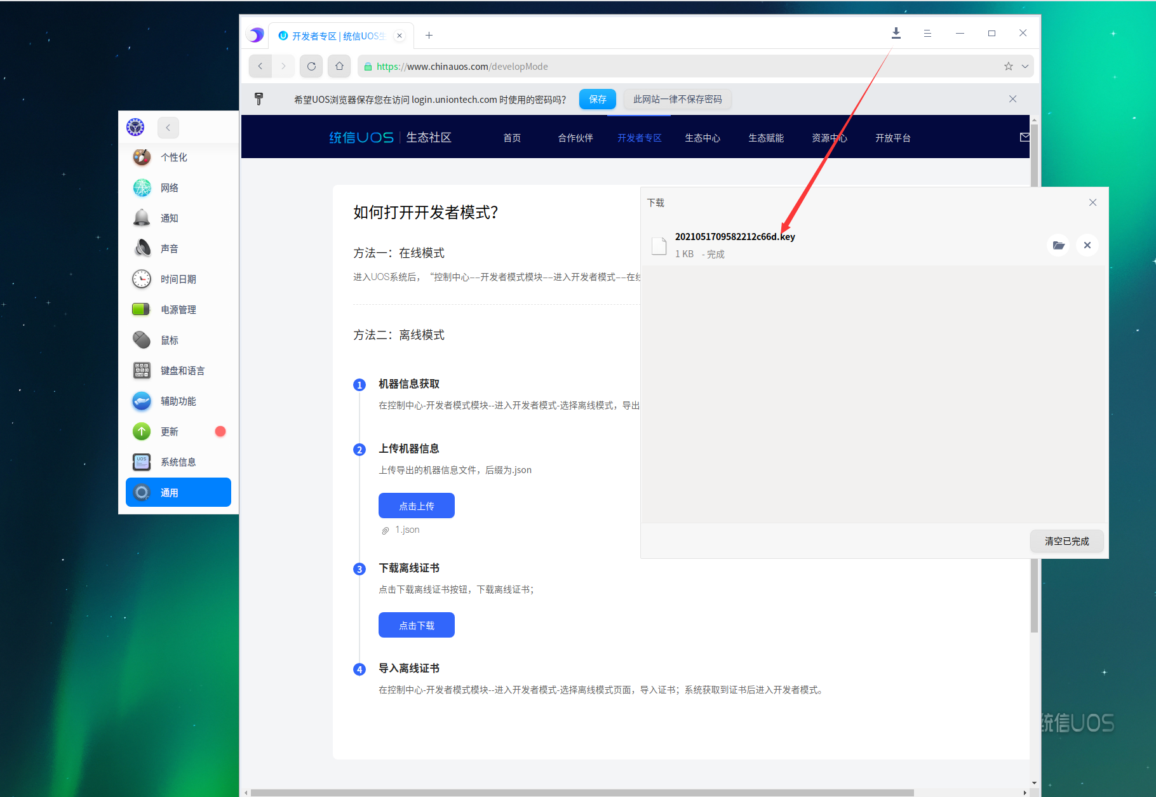Open 资源中心 navigation item

(x=830, y=138)
